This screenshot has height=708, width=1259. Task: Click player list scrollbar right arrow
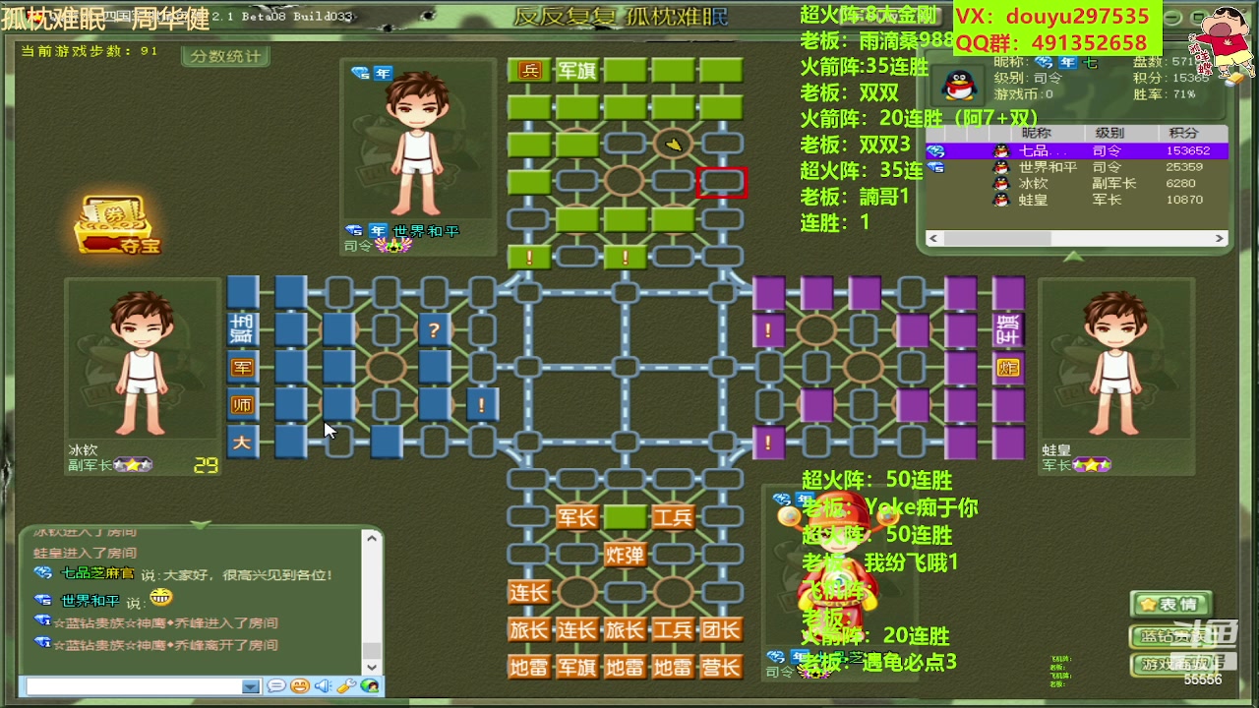[1220, 238]
